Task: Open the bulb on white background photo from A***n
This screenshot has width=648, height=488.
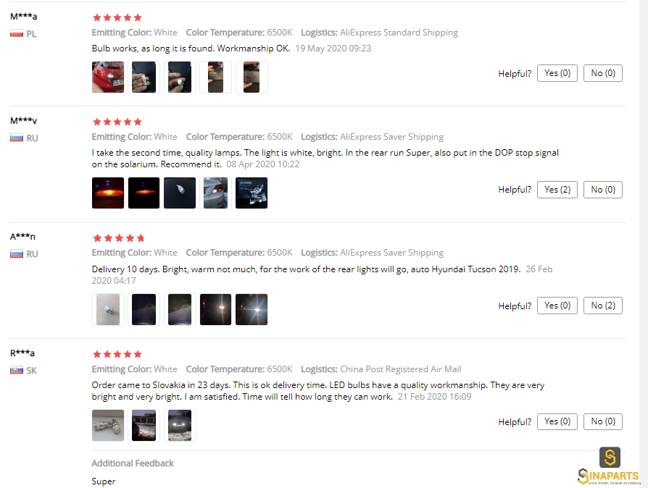Action: coord(108,309)
